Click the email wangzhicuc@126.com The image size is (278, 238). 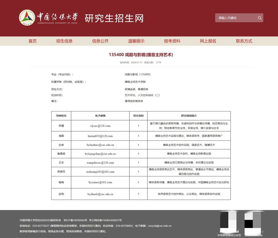pos(100,163)
